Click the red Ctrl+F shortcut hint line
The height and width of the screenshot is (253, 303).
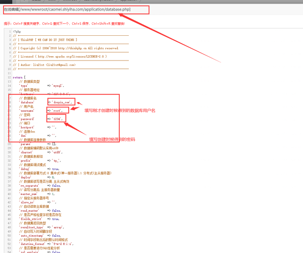click(64, 24)
